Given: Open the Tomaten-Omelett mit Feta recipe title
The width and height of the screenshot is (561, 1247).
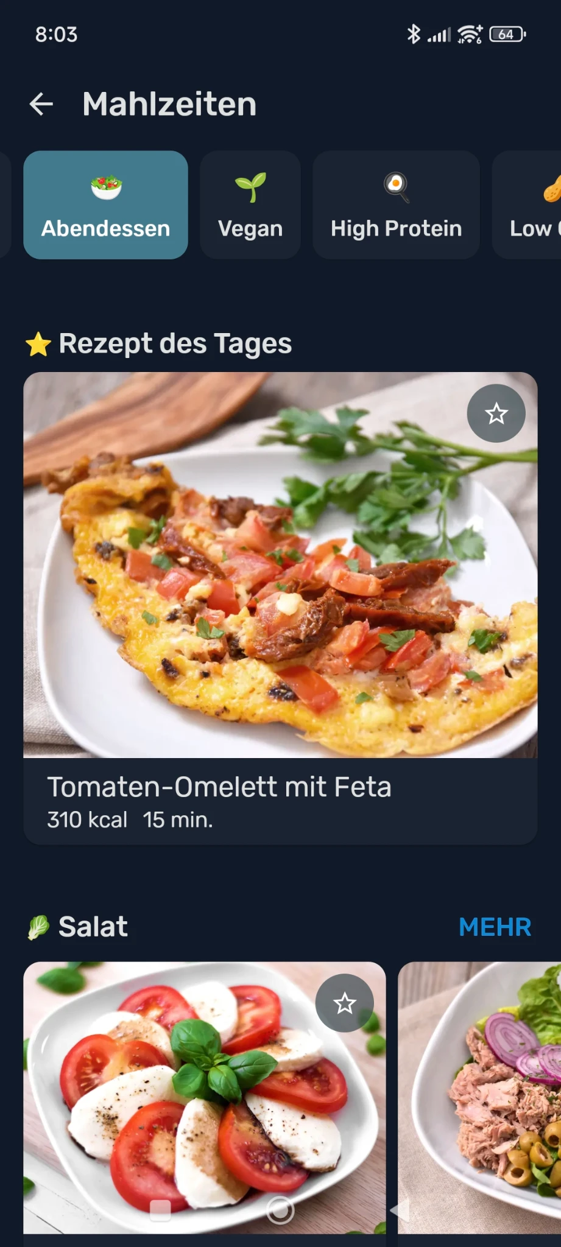Looking at the screenshot, I should pos(219,787).
